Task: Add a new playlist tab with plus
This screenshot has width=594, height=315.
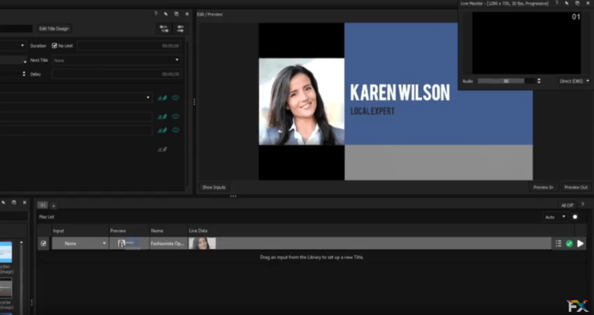Action: click(53, 205)
